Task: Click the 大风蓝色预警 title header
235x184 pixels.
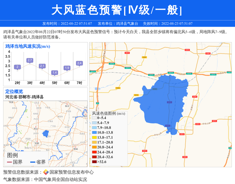Action: (x=117, y=9)
